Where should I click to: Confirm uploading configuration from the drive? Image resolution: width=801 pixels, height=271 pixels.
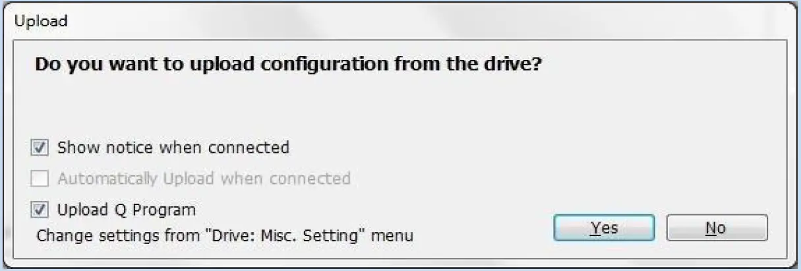click(x=604, y=228)
